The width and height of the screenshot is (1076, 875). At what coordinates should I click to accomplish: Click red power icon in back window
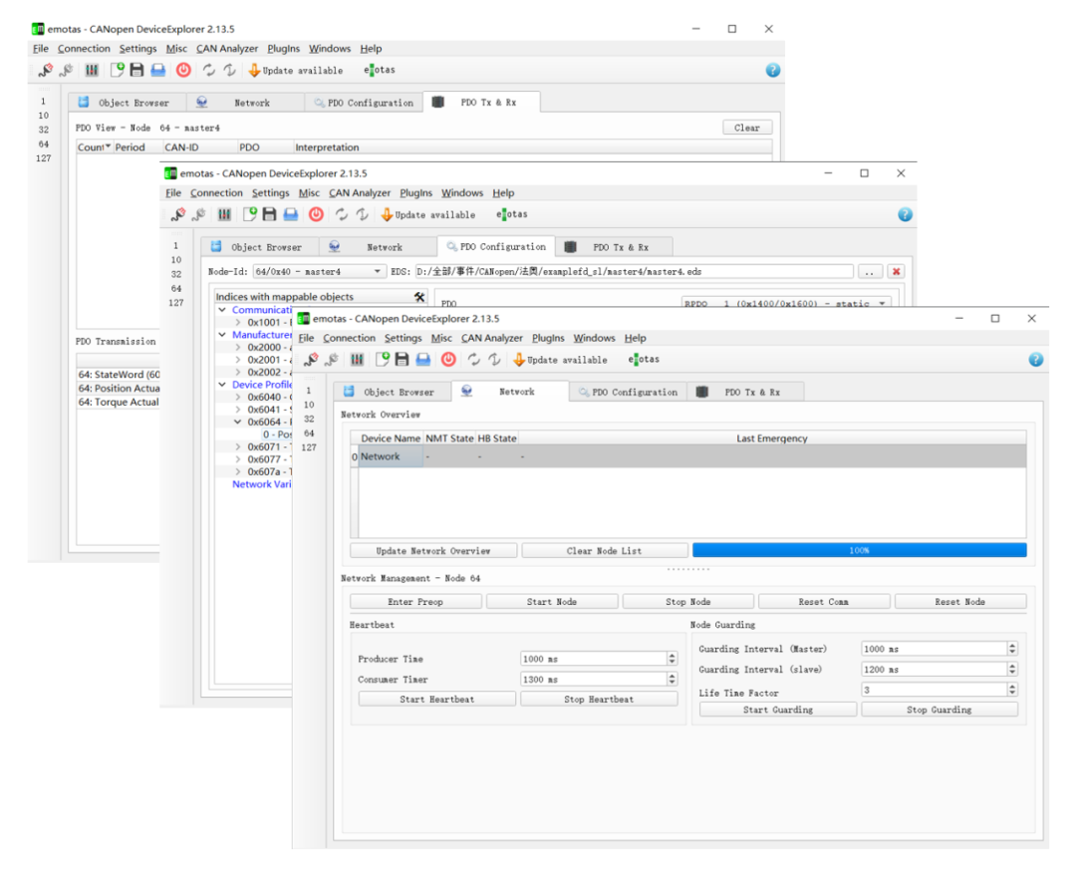pyautogui.click(x=183, y=70)
